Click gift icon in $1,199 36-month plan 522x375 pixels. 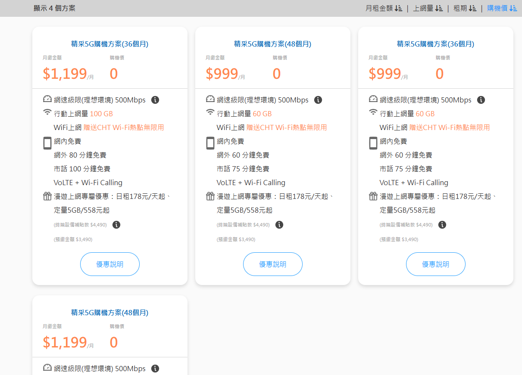[x=47, y=196]
